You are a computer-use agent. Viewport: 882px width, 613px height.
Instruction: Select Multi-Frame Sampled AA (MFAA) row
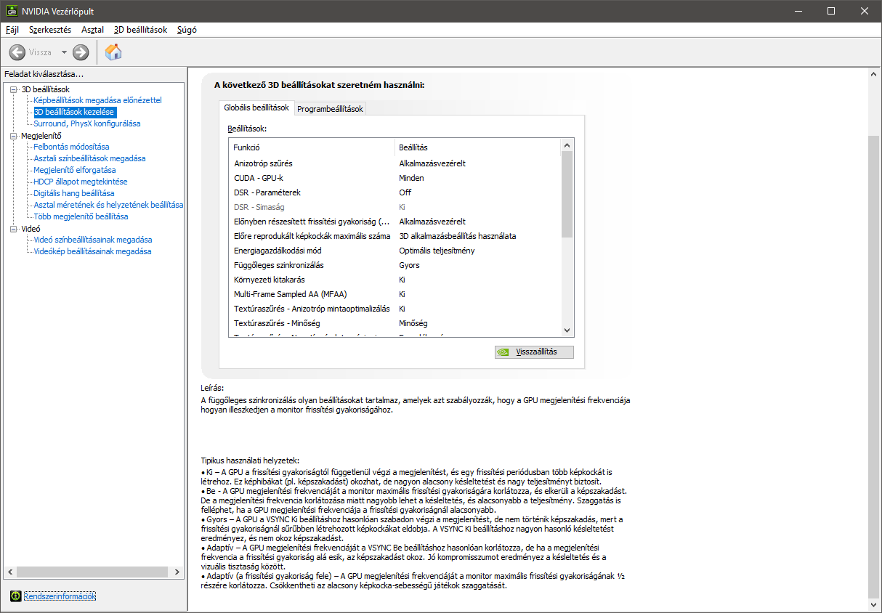tap(395, 294)
